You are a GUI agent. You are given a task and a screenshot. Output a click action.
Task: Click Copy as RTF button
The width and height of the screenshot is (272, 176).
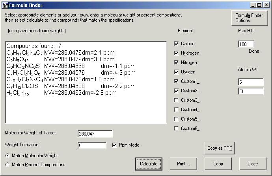(x=220, y=148)
